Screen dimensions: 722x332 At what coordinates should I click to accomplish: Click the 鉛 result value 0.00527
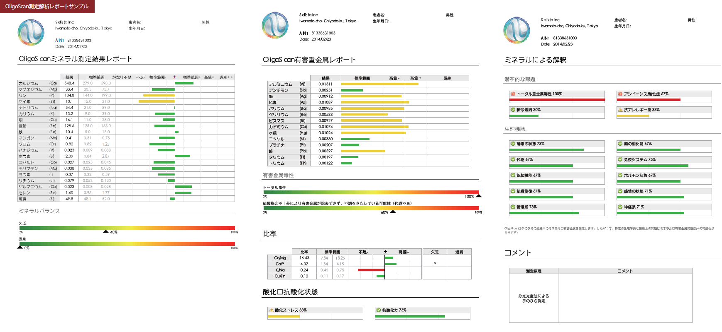coord(326,151)
